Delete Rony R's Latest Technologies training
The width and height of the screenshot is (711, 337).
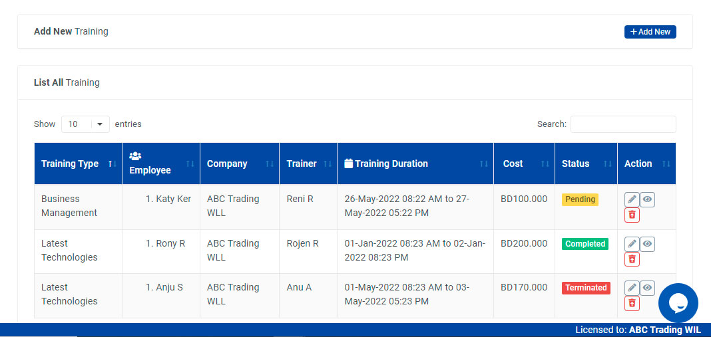pyautogui.click(x=632, y=259)
